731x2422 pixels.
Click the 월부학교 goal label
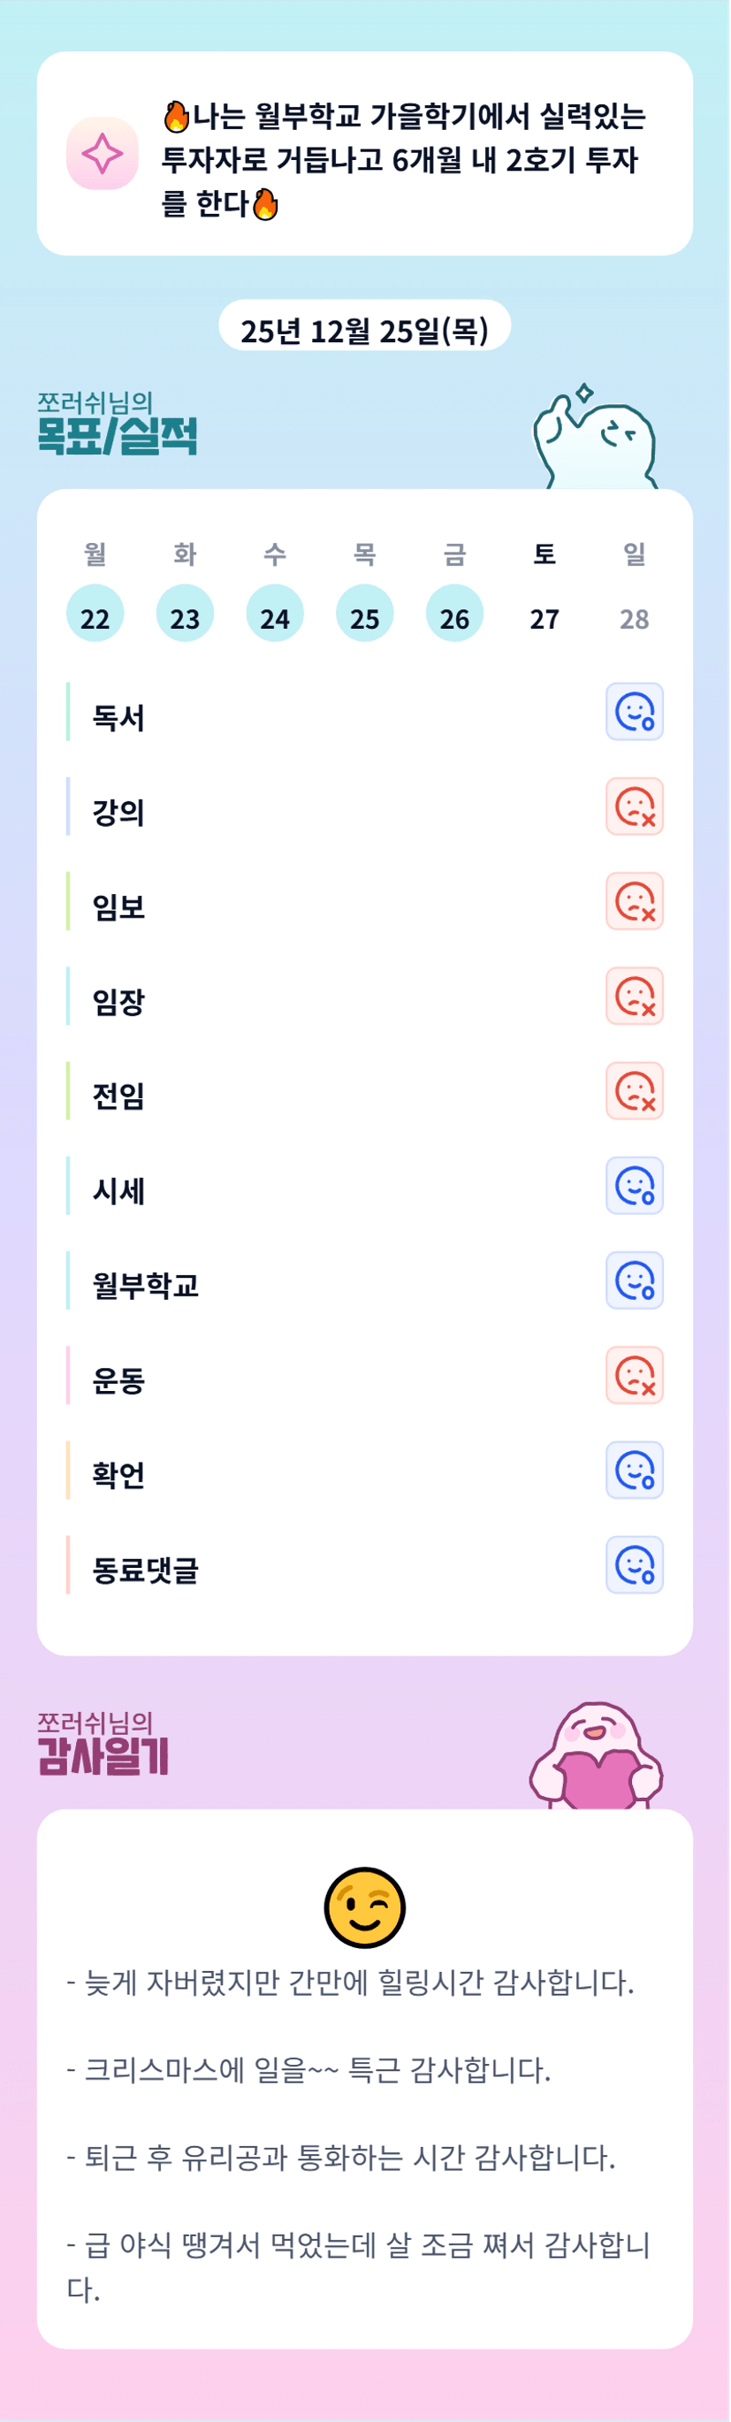[x=145, y=1285]
